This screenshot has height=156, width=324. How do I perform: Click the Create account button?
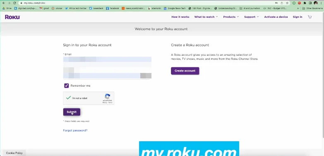click(185, 71)
